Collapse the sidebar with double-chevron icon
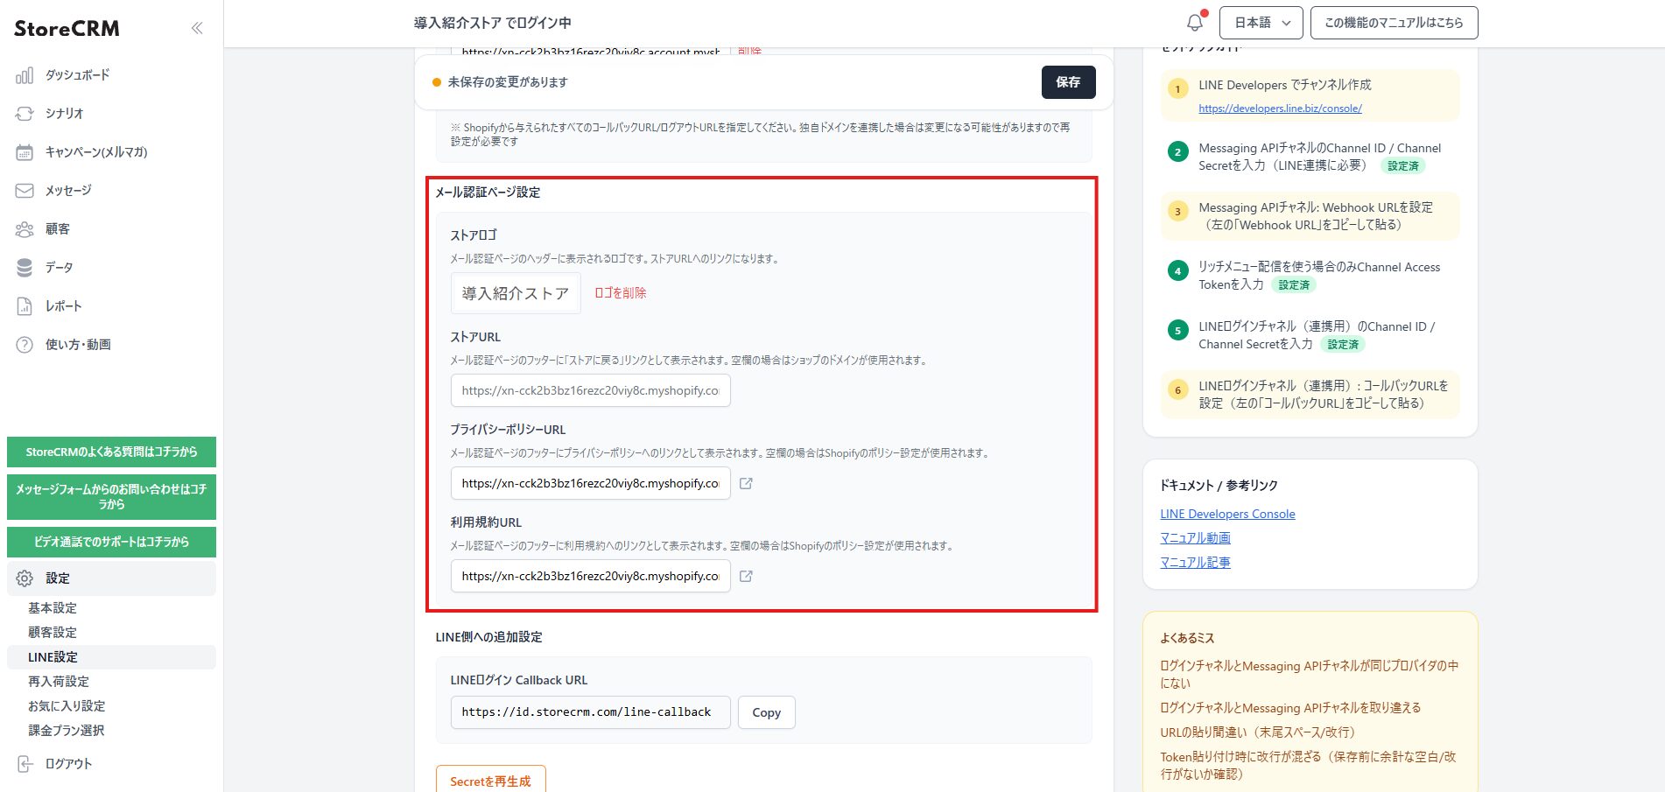 click(197, 28)
